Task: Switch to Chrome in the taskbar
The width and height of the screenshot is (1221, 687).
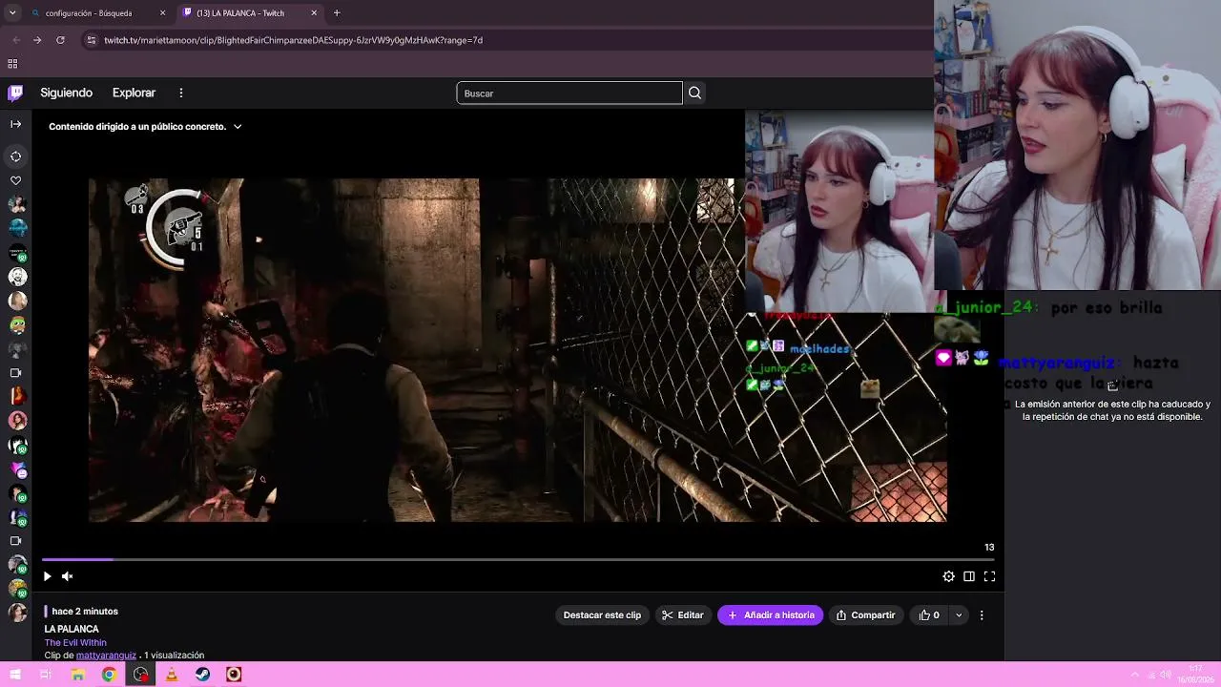Action: pos(109,675)
